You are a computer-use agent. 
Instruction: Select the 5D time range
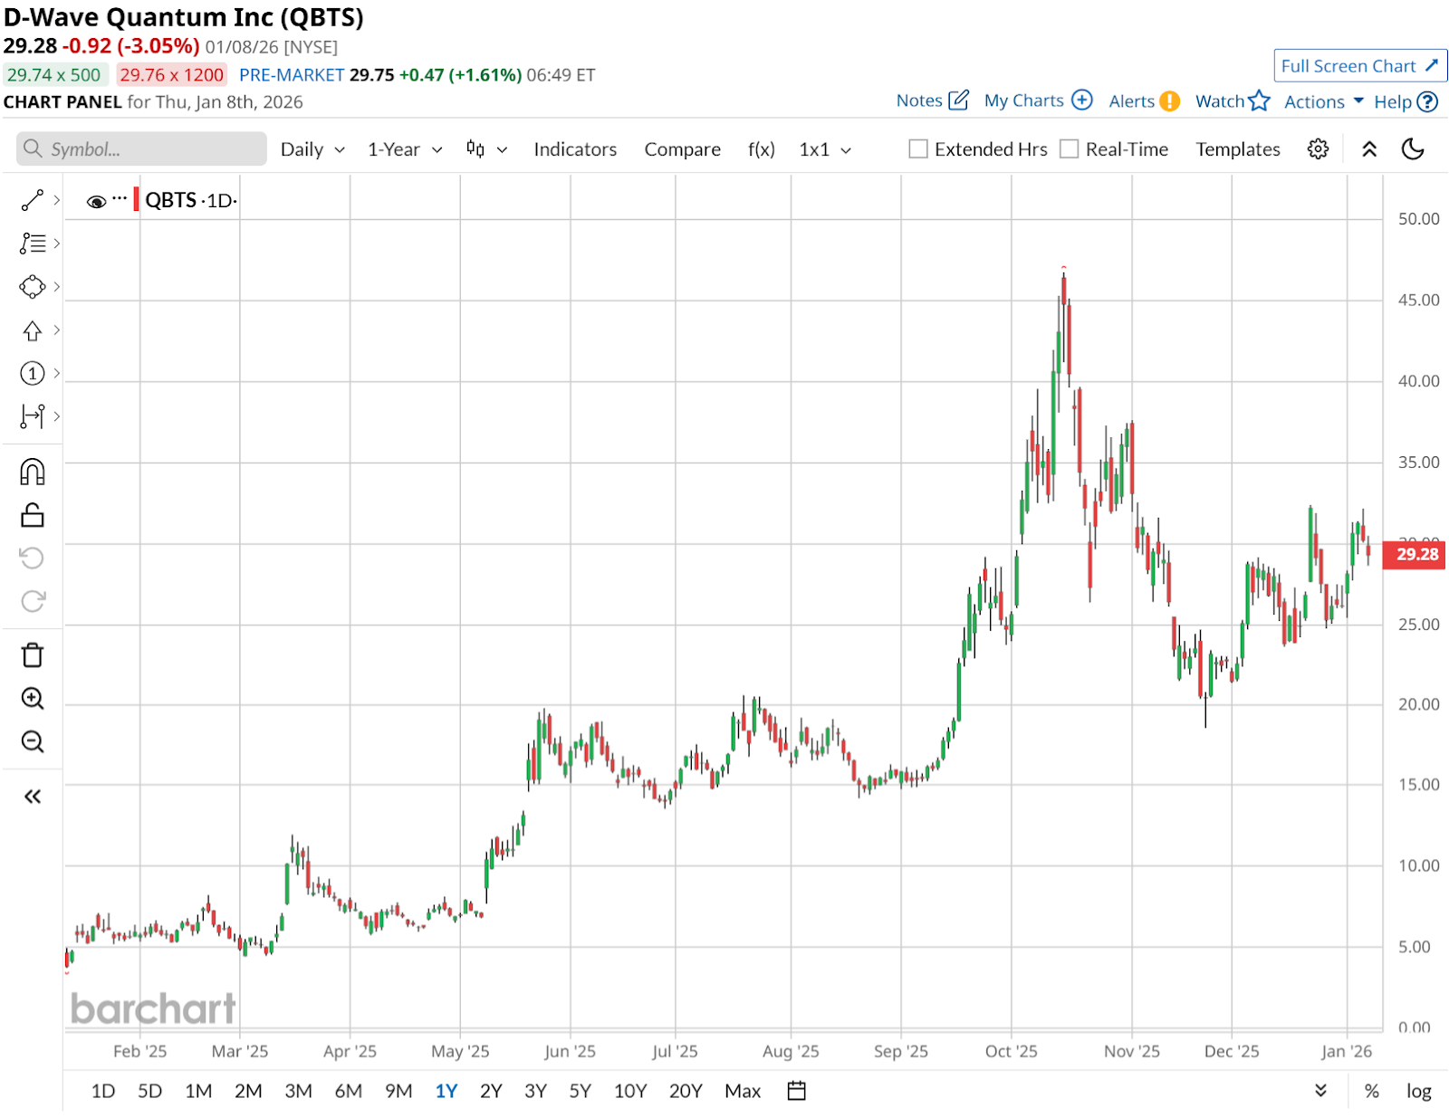point(149,1091)
